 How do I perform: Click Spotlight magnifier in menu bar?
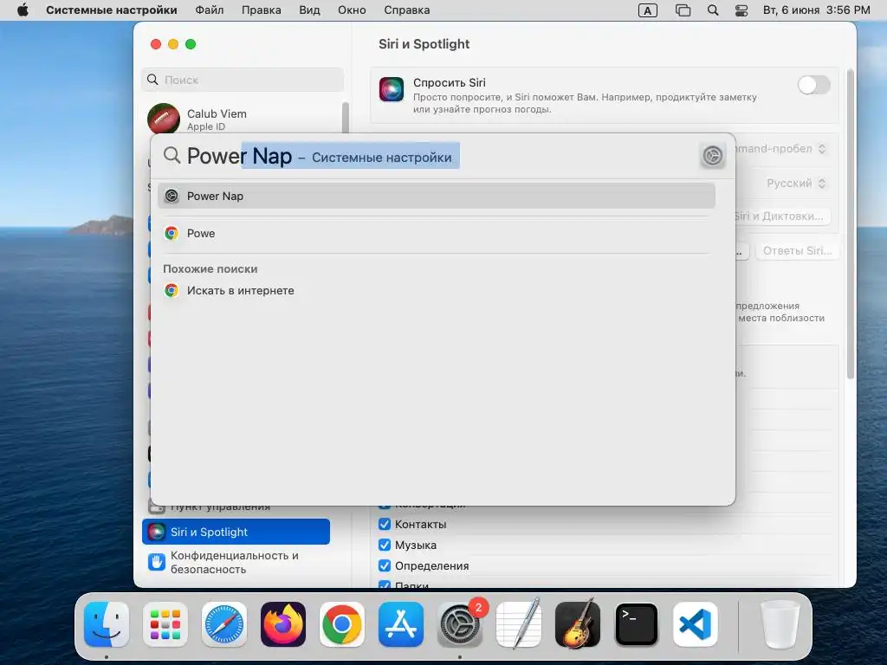(713, 10)
